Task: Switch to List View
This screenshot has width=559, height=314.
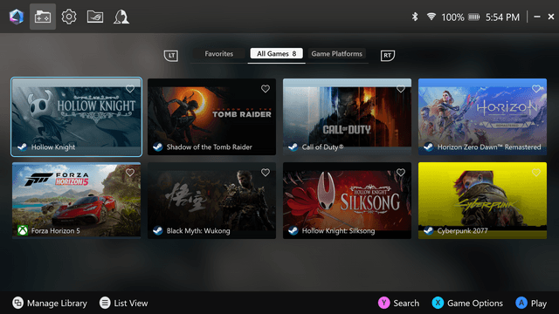Action: point(131,304)
